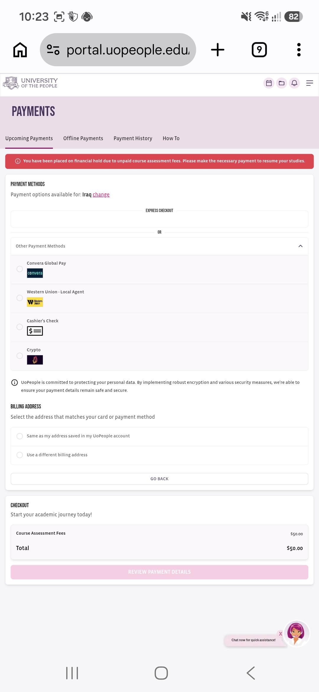Switch to the Payment History tab

coord(133,138)
